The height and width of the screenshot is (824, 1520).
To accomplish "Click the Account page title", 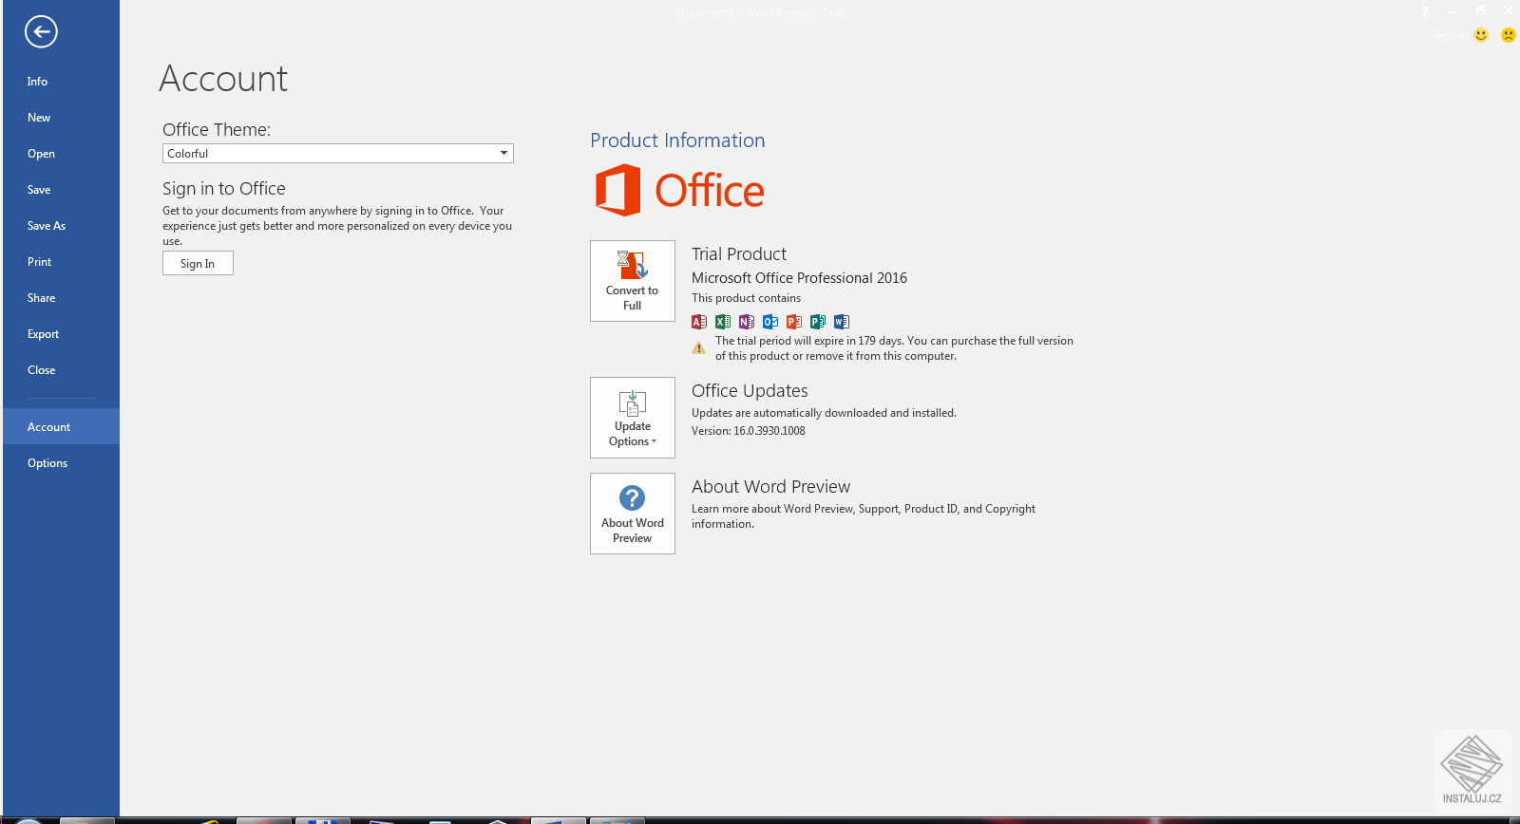I will pyautogui.click(x=223, y=78).
